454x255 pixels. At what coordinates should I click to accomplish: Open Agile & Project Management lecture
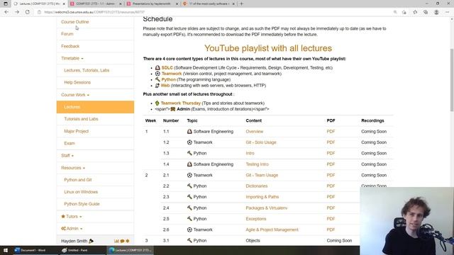272,229
